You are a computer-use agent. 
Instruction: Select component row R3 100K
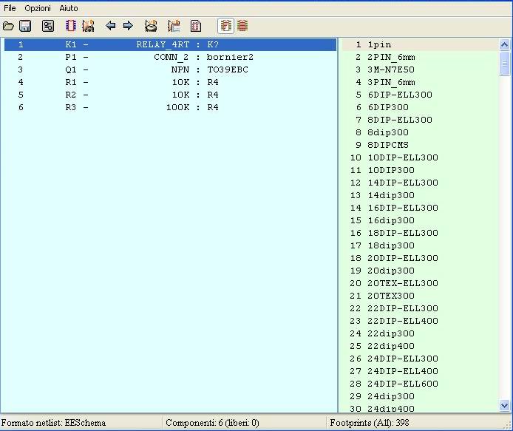pyautogui.click(x=170, y=107)
